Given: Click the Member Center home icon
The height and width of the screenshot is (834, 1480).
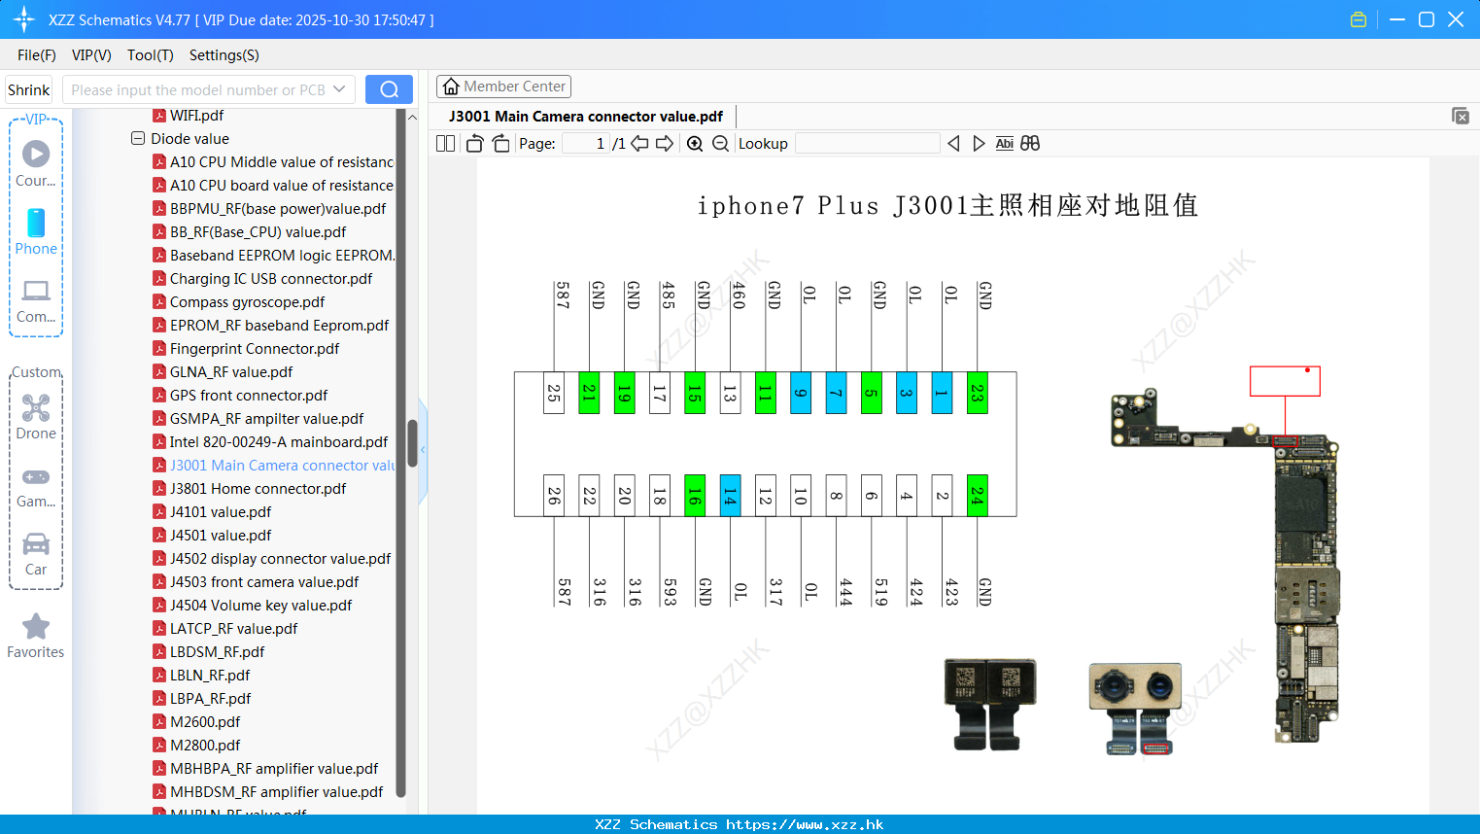Looking at the screenshot, I should tap(451, 87).
